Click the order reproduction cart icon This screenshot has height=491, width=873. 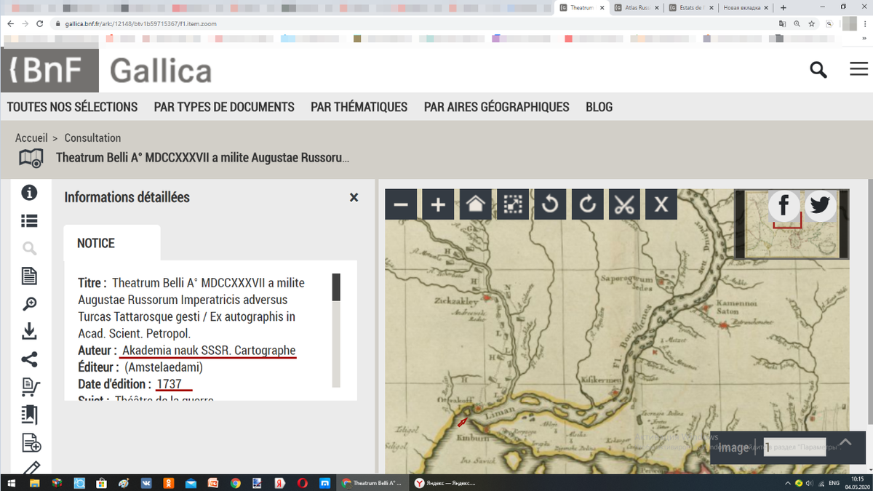(x=31, y=386)
